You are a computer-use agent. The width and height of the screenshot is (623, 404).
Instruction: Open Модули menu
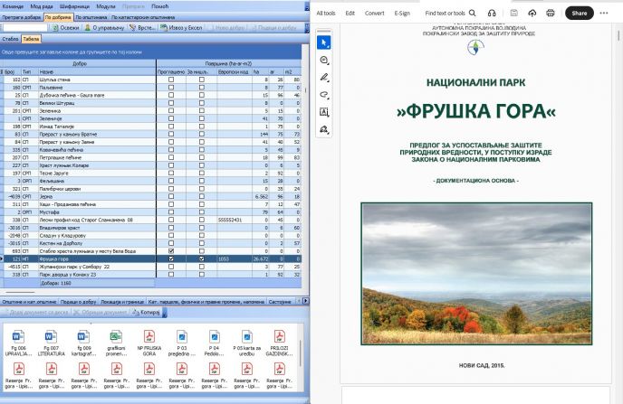point(106,6)
